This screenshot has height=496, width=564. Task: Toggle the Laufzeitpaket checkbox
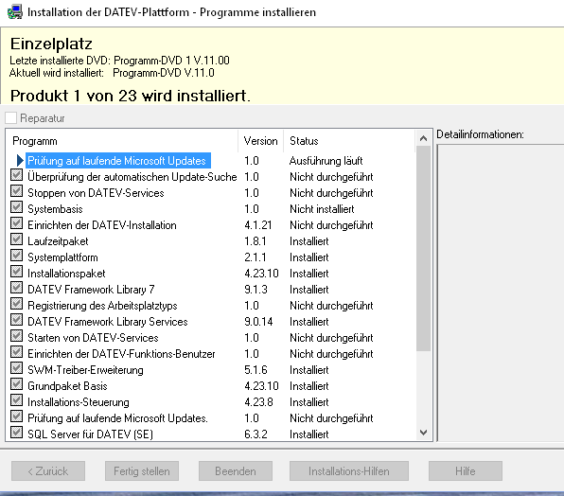pos(16,239)
